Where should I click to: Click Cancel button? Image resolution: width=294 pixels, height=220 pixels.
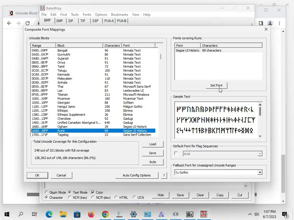[61, 175]
